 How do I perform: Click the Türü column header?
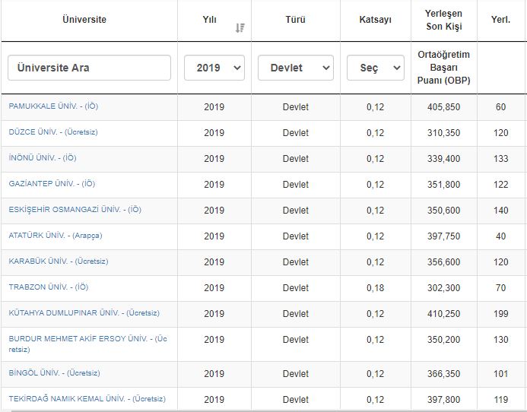[x=295, y=20]
